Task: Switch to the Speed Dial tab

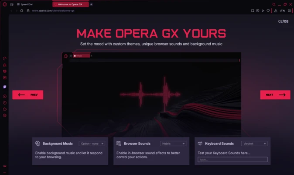Action: coord(25,4)
